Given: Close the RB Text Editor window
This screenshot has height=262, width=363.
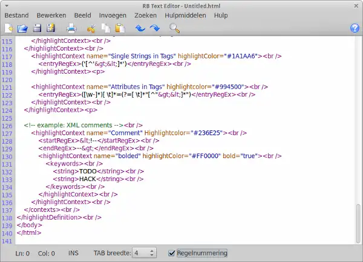Looking at the screenshot, I should tap(356, 6).
